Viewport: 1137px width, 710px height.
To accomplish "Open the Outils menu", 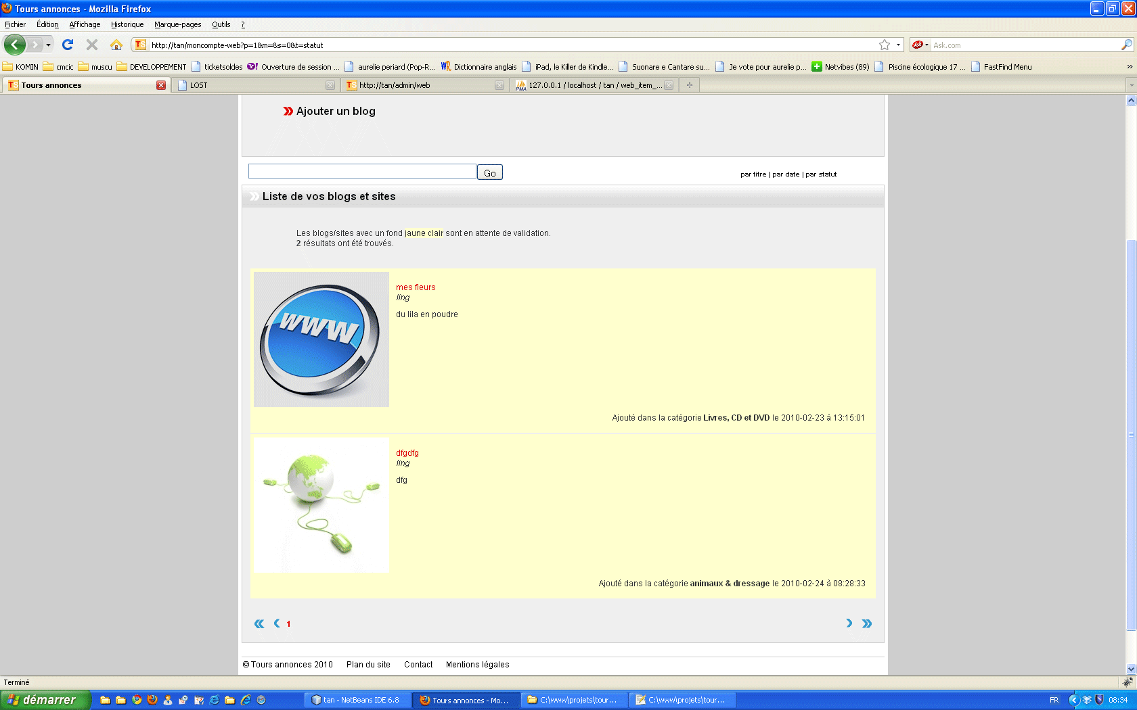I will point(221,24).
